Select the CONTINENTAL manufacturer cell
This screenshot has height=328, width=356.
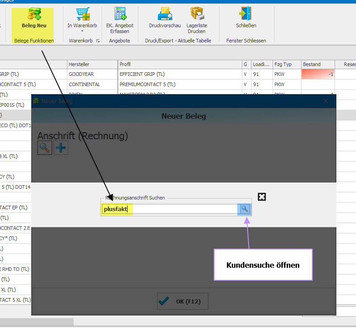(x=92, y=84)
